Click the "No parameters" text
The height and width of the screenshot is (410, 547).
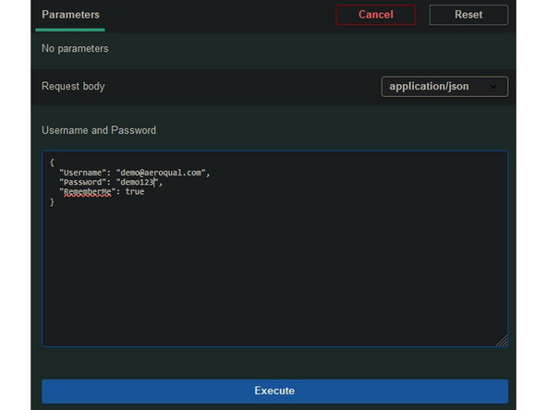click(x=75, y=48)
